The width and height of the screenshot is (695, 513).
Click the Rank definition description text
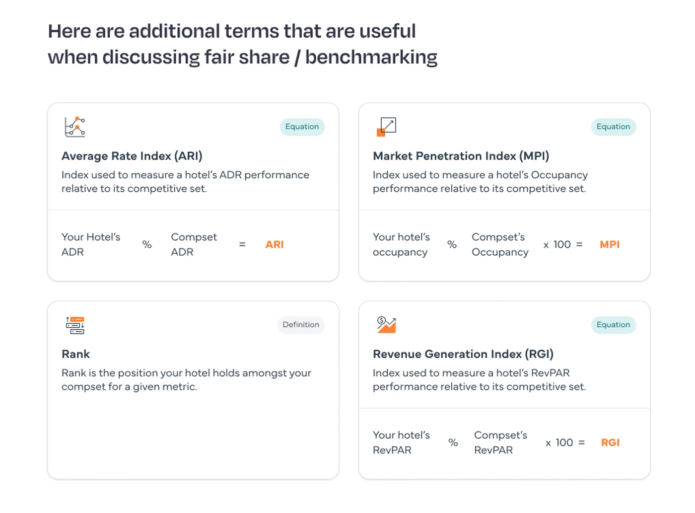[x=186, y=379]
